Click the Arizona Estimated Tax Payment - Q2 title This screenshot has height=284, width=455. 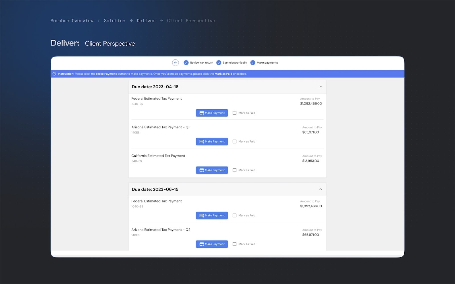161,230
